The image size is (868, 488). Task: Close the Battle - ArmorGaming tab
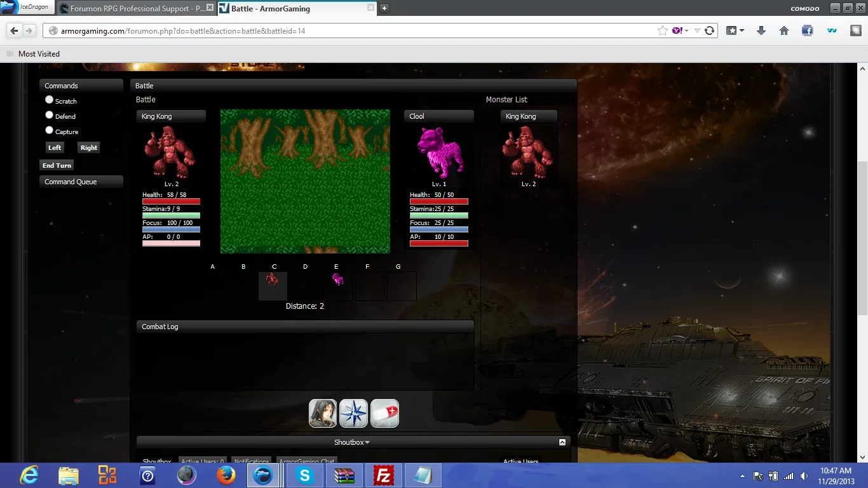pyautogui.click(x=371, y=8)
